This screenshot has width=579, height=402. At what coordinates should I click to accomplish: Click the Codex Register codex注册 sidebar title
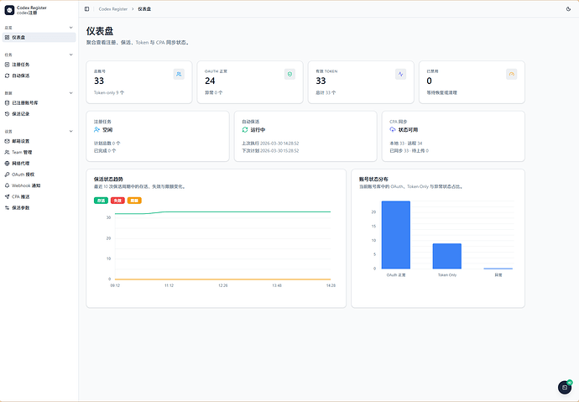tap(32, 10)
